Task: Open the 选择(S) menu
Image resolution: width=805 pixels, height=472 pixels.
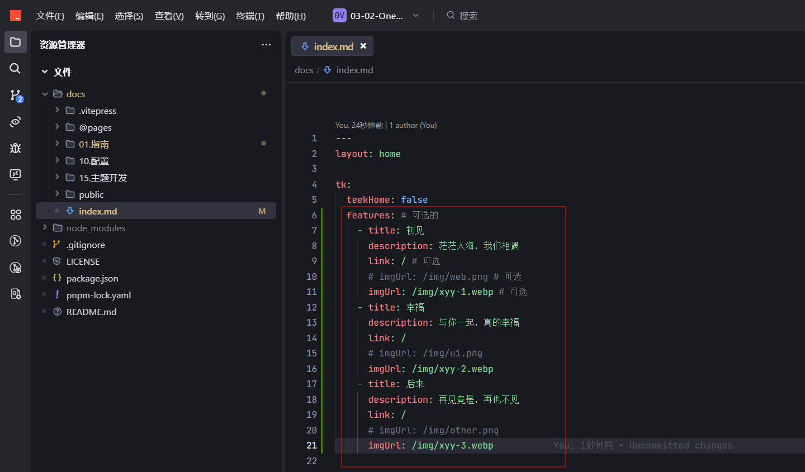Action: click(x=129, y=16)
